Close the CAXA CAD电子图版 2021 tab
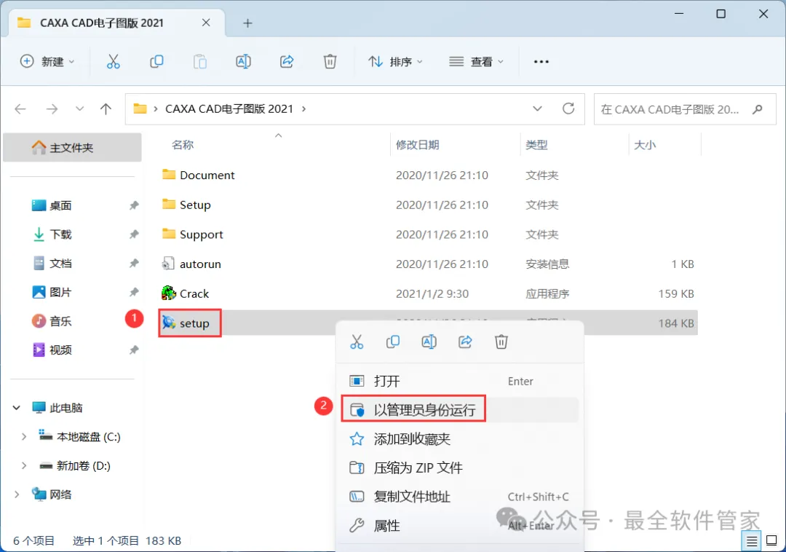The image size is (786, 552). [x=206, y=23]
